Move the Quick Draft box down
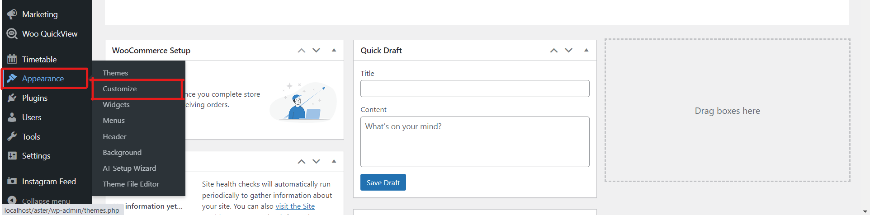The height and width of the screenshot is (215, 870). click(x=568, y=50)
